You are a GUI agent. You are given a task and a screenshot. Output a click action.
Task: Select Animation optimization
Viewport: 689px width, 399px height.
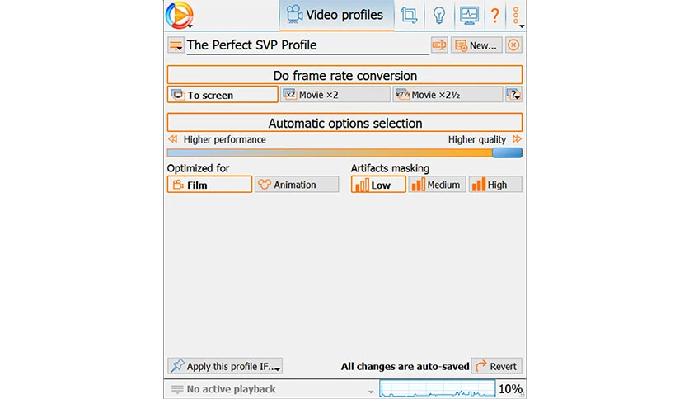tap(297, 185)
